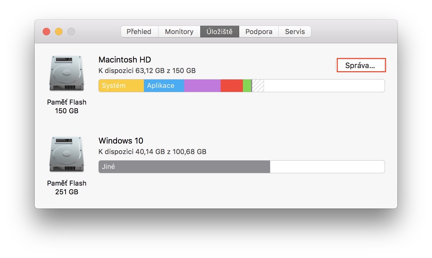Viewport: 432px width, 258px height.
Task: Click the gray Jiné storage segment
Action: pyautogui.click(x=184, y=167)
